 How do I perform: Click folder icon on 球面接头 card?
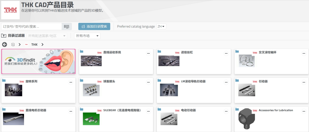82,80
